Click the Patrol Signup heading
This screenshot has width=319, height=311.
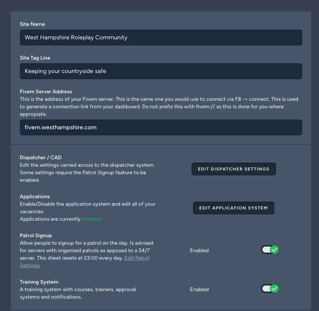(x=36, y=235)
